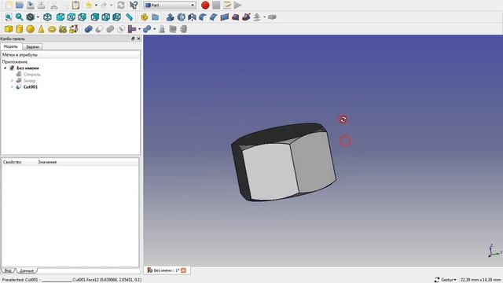Image resolution: width=503 pixels, height=283 pixels.
Task: Select Cut001 in the model tree
Action: click(x=31, y=87)
